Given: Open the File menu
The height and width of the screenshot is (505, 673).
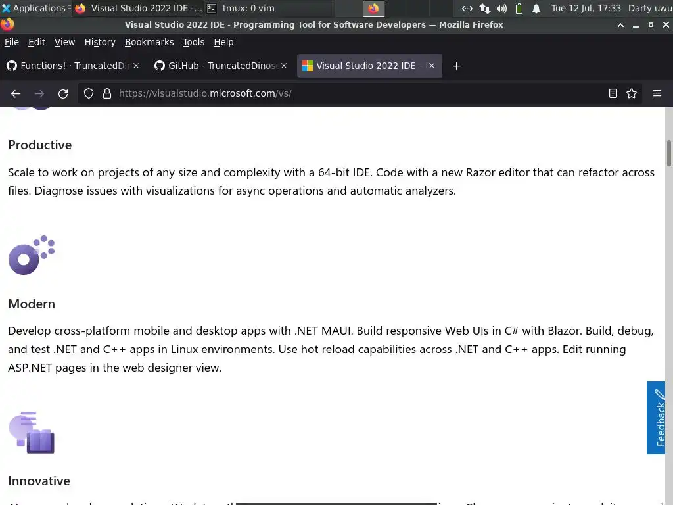Looking at the screenshot, I should coord(12,42).
